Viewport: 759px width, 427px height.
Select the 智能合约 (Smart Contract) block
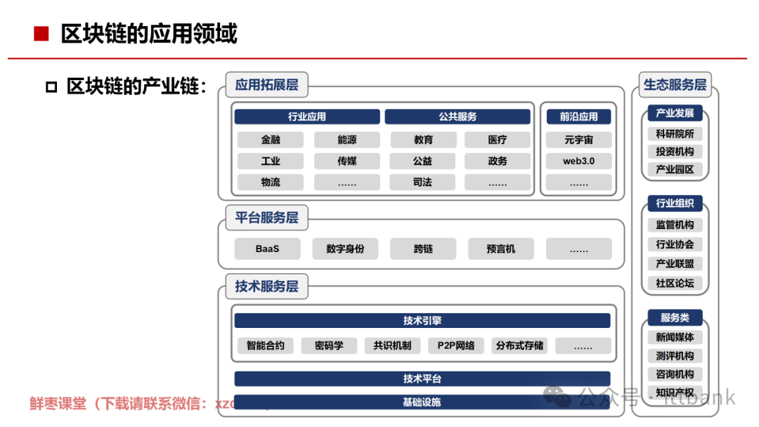pyautogui.click(x=266, y=345)
